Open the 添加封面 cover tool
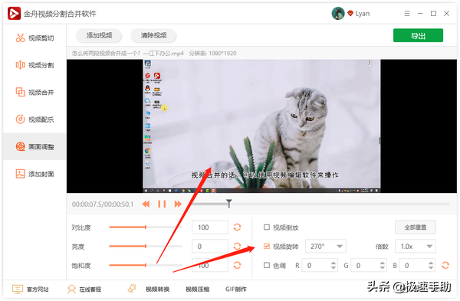The height and width of the screenshot is (301, 460). pyautogui.click(x=34, y=174)
